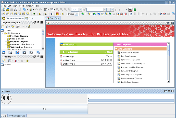Detach the Model Explorer panel into window

(35, 57)
